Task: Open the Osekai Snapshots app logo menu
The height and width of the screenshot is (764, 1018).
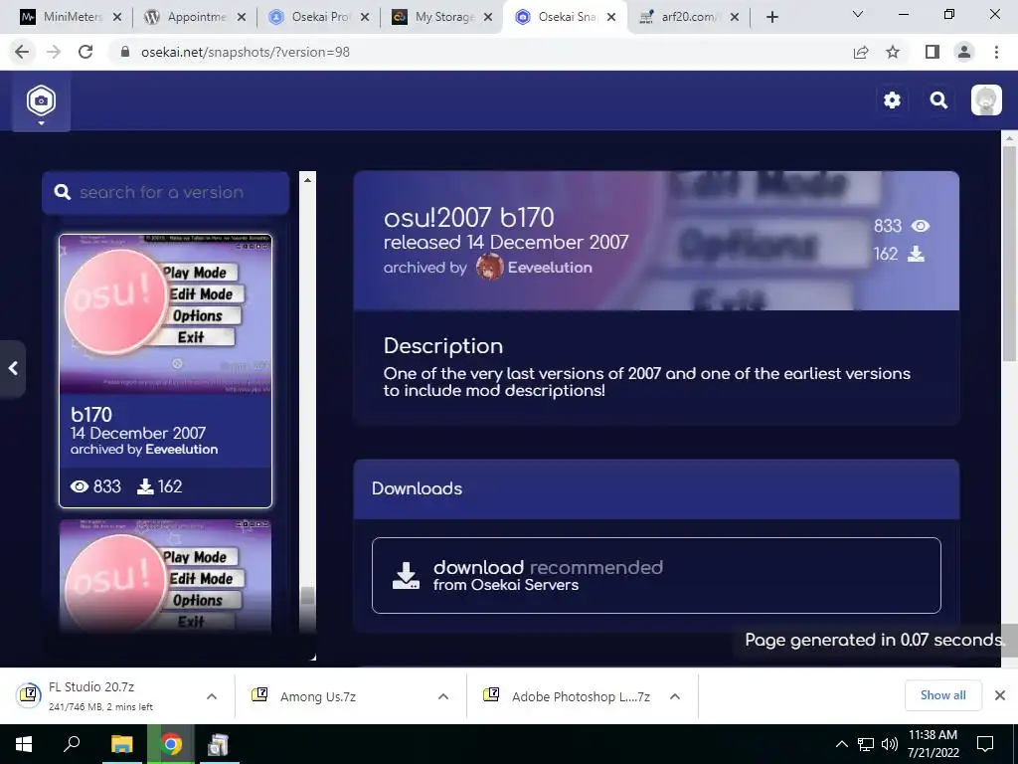Action: coord(41,101)
